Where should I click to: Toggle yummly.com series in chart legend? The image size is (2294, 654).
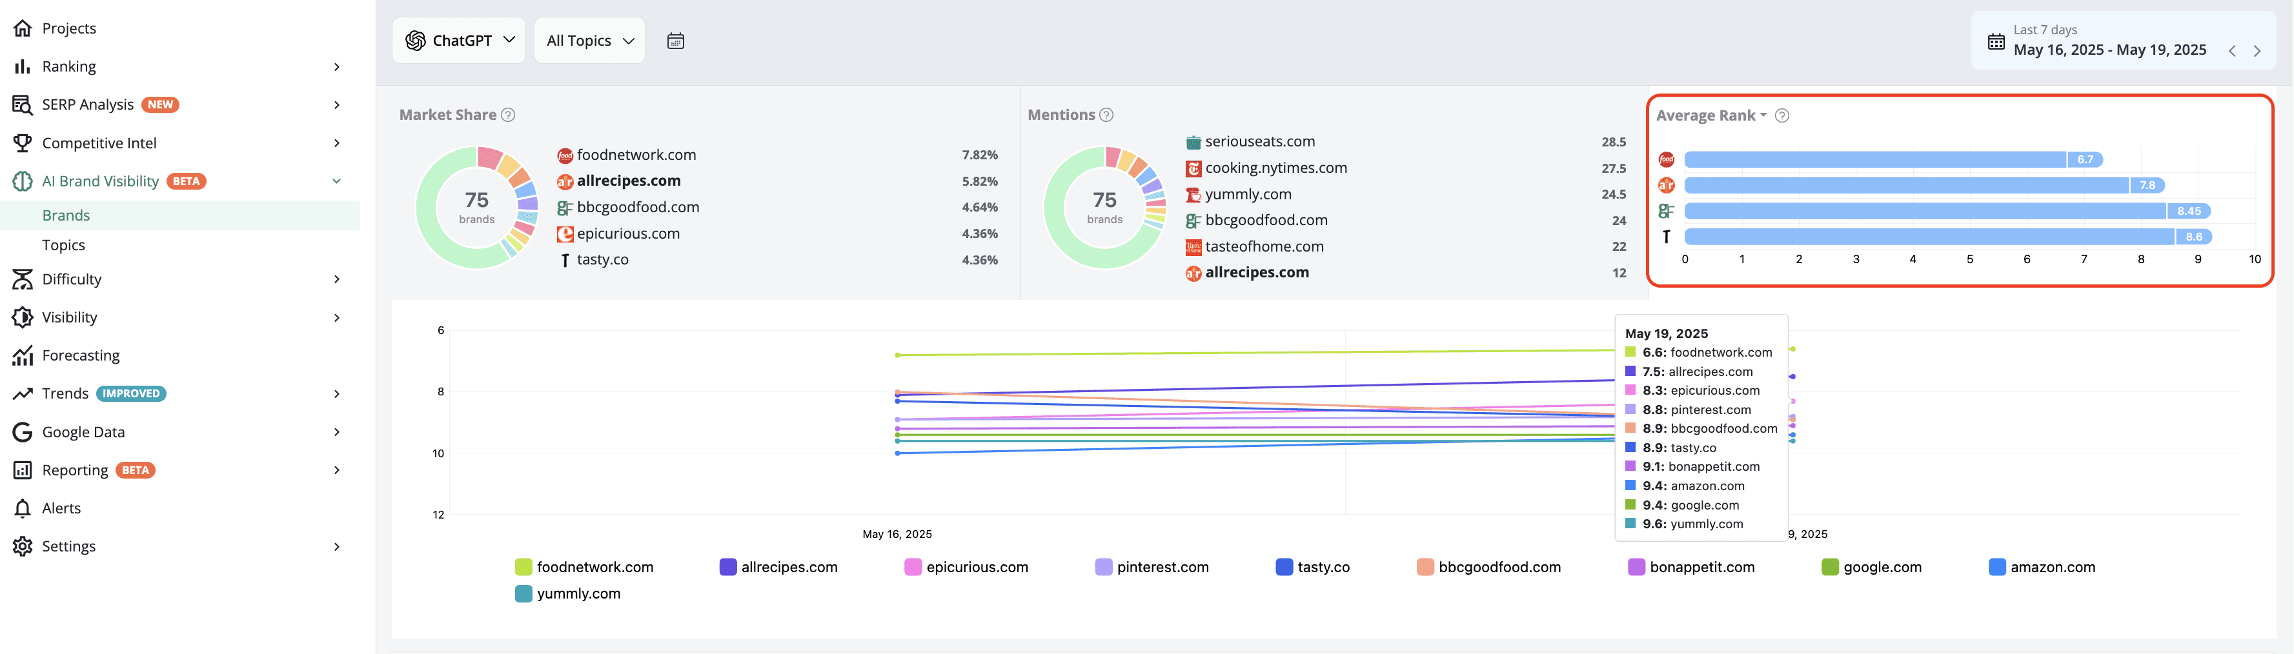point(568,595)
